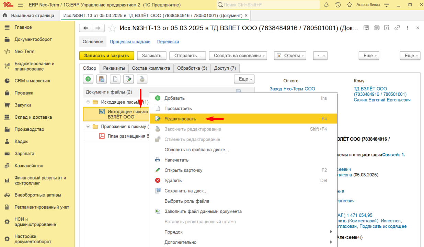Screen dimensions: 424x247
Task: Open the Создать на основании dropdown
Action: [238, 56]
